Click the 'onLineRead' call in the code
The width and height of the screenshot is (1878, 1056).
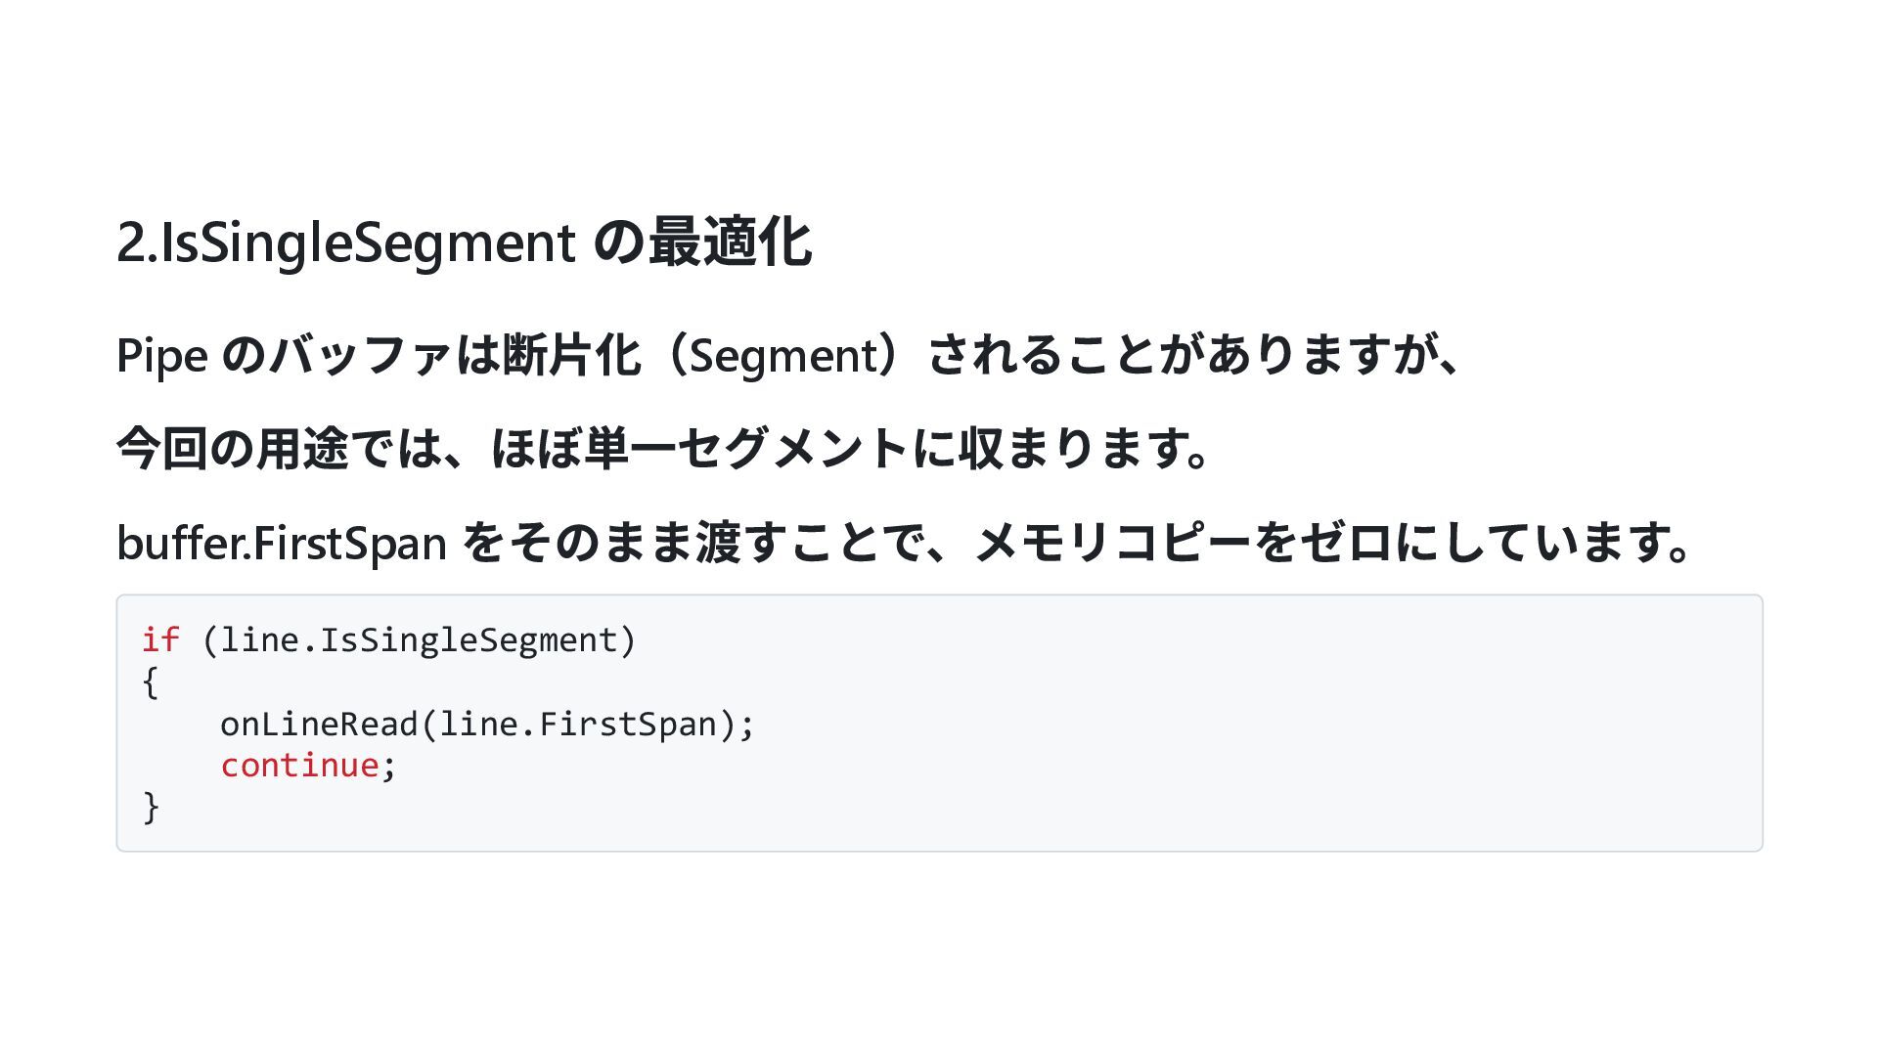pos(319,725)
